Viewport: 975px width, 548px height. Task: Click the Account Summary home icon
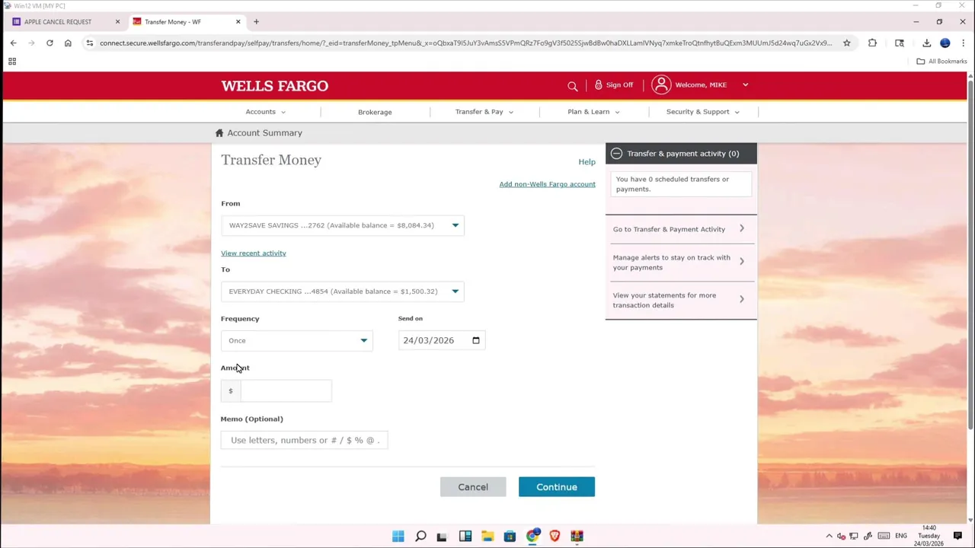pos(219,133)
